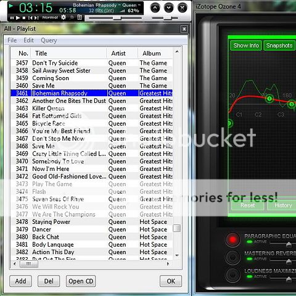This screenshot has width=296, height=296.
Task: Select track 3463 Killer Queen
Action: (x=92, y=109)
